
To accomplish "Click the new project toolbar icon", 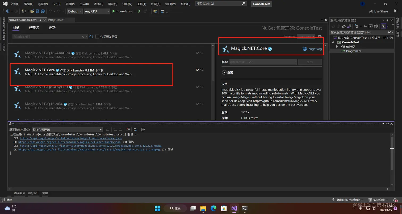I will pyautogui.click(x=24, y=11).
